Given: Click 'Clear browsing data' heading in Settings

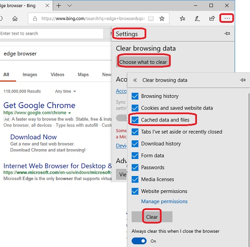Looking at the screenshot, I should pos(146,48).
